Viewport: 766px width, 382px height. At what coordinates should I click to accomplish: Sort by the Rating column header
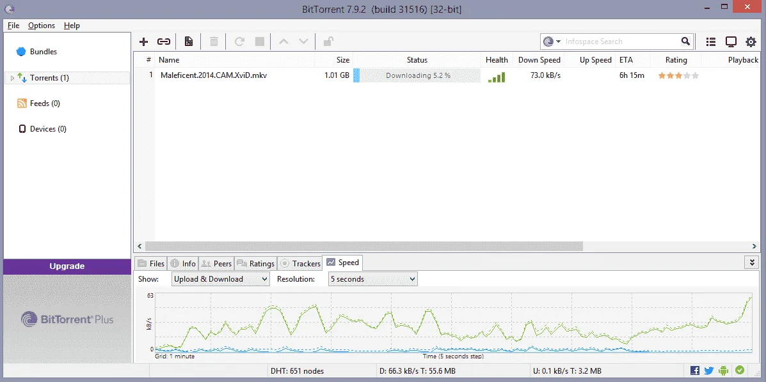[676, 60]
